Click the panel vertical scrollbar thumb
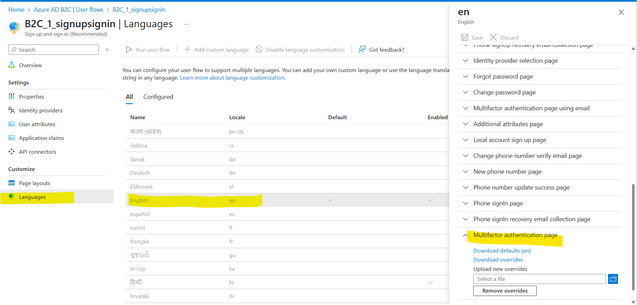638x305 pixels. click(x=633, y=237)
